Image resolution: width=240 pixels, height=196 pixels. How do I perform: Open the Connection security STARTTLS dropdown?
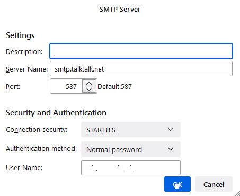(131, 130)
